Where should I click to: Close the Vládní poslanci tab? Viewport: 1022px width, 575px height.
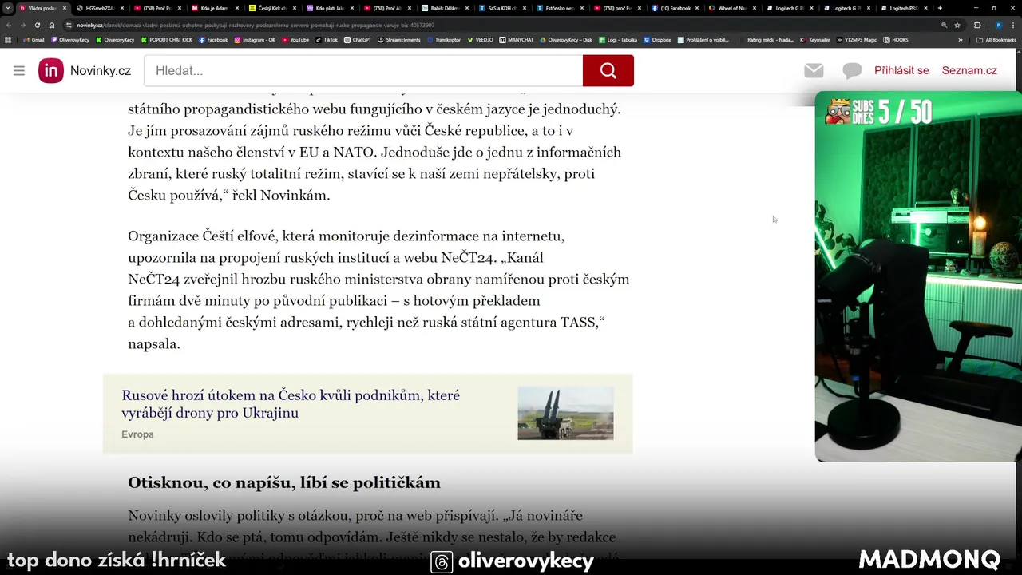pos(63,8)
